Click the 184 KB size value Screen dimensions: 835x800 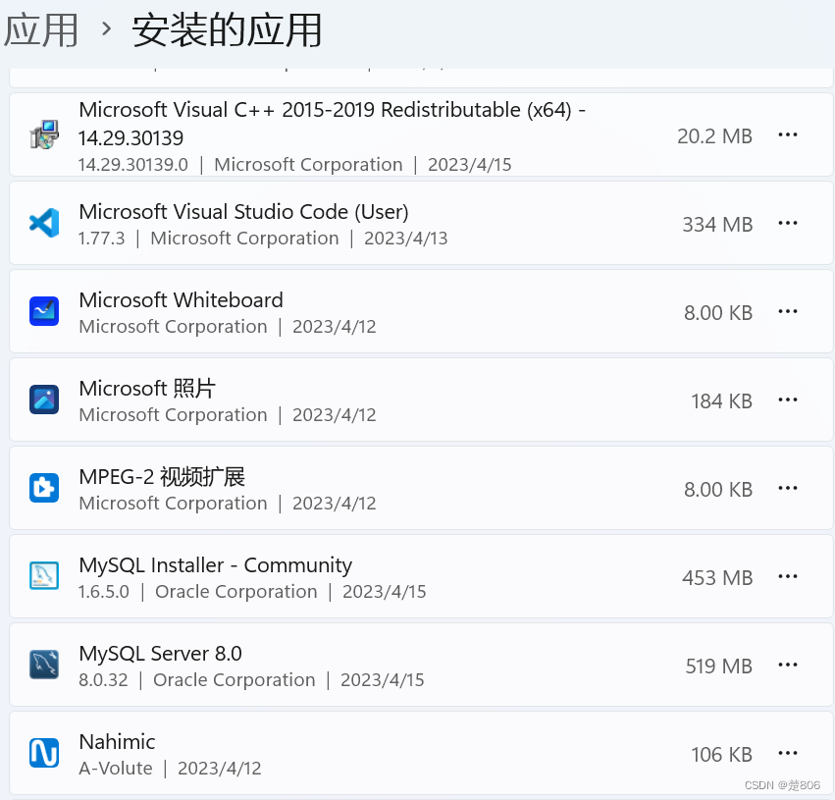721,401
